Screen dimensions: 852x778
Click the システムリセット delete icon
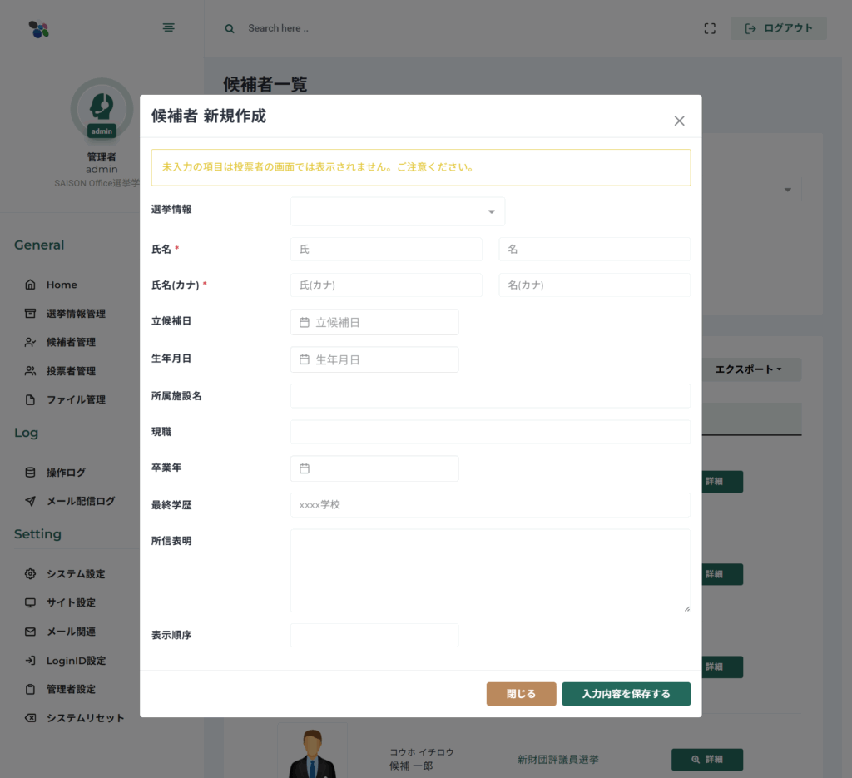coord(31,718)
